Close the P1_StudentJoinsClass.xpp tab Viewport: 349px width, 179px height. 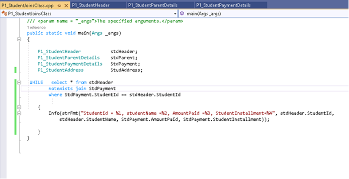(66, 5)
